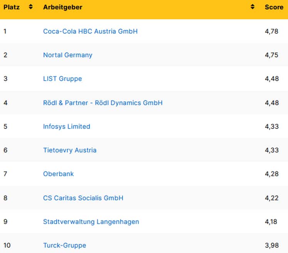Open CS Caritas Socialis GmbH link
The image size is (288, 253).
pyautogui.click(x=83, y=198)
